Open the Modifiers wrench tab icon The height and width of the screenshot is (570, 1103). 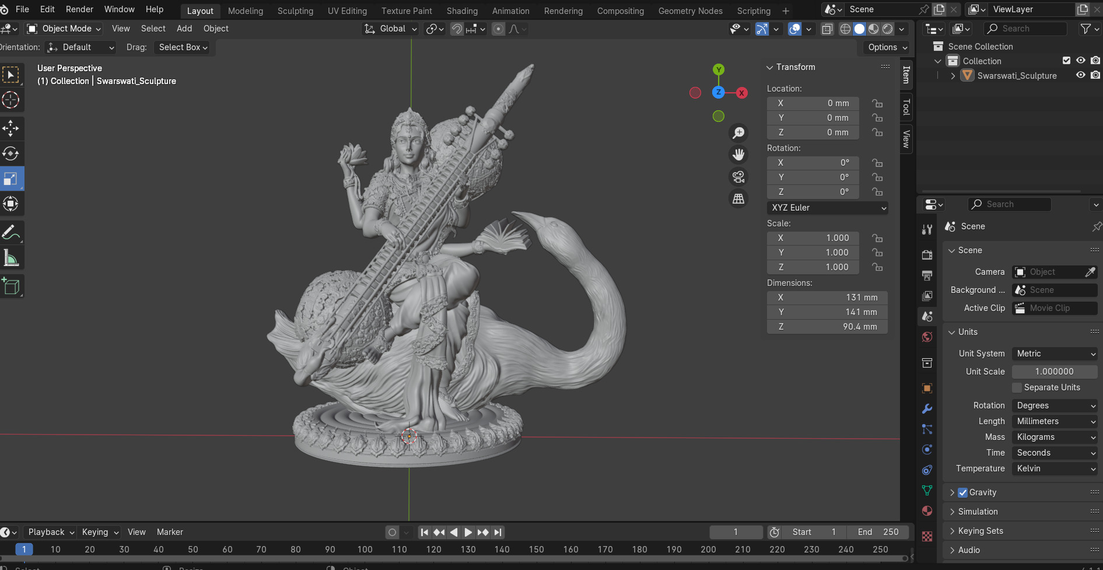click(x=927, y=408)
